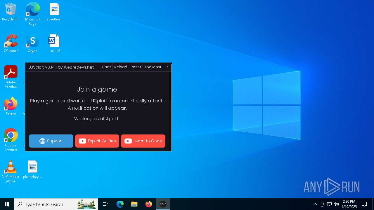Expand hidden system tray icons
This screenshot has width=374, height=210.
coord(315,204)
